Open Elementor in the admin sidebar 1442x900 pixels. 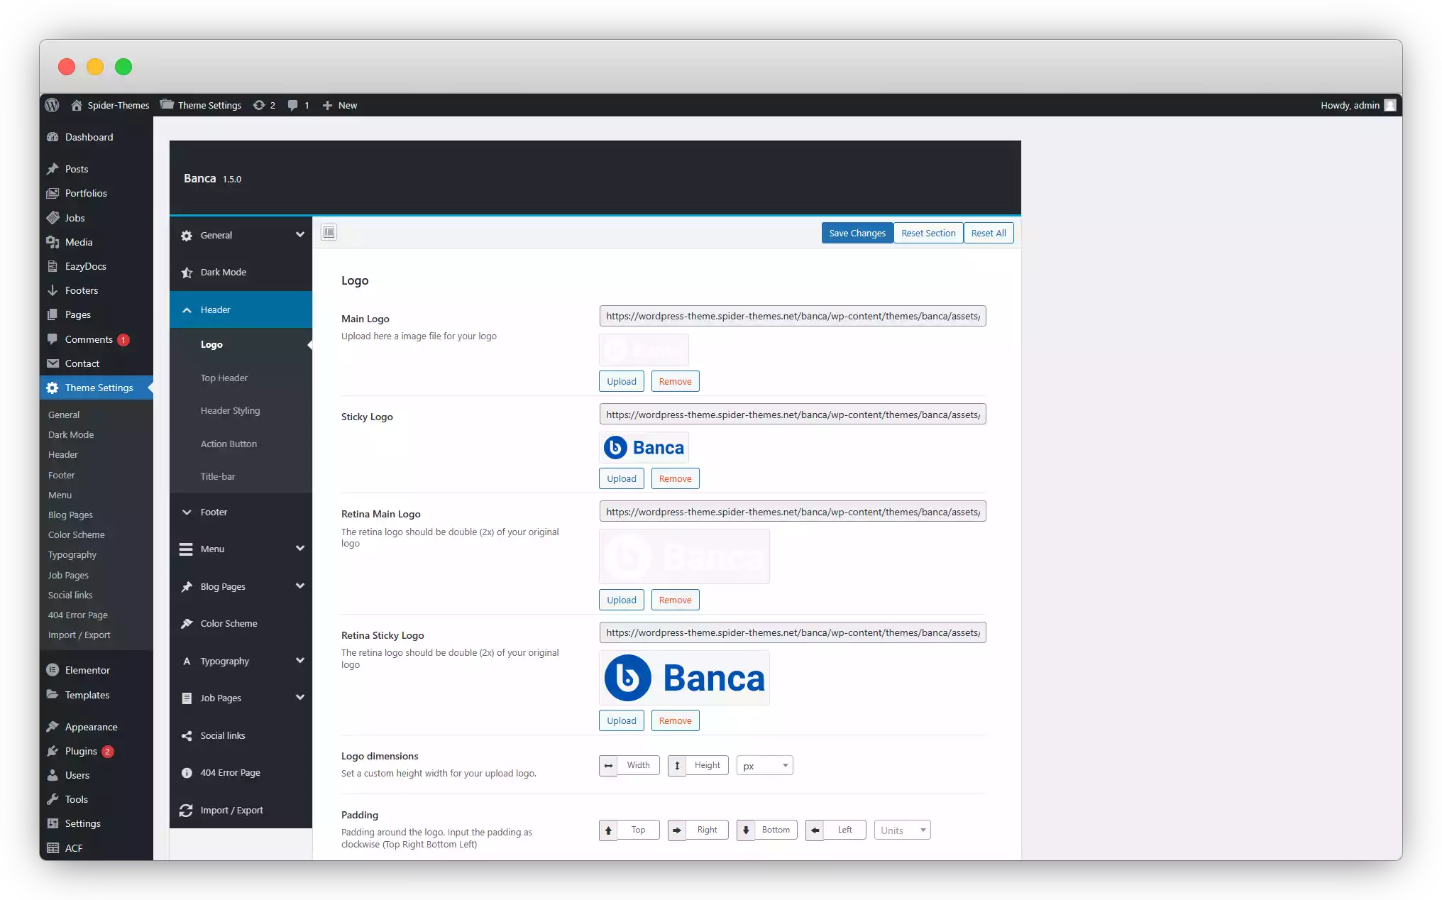[96, 670]
